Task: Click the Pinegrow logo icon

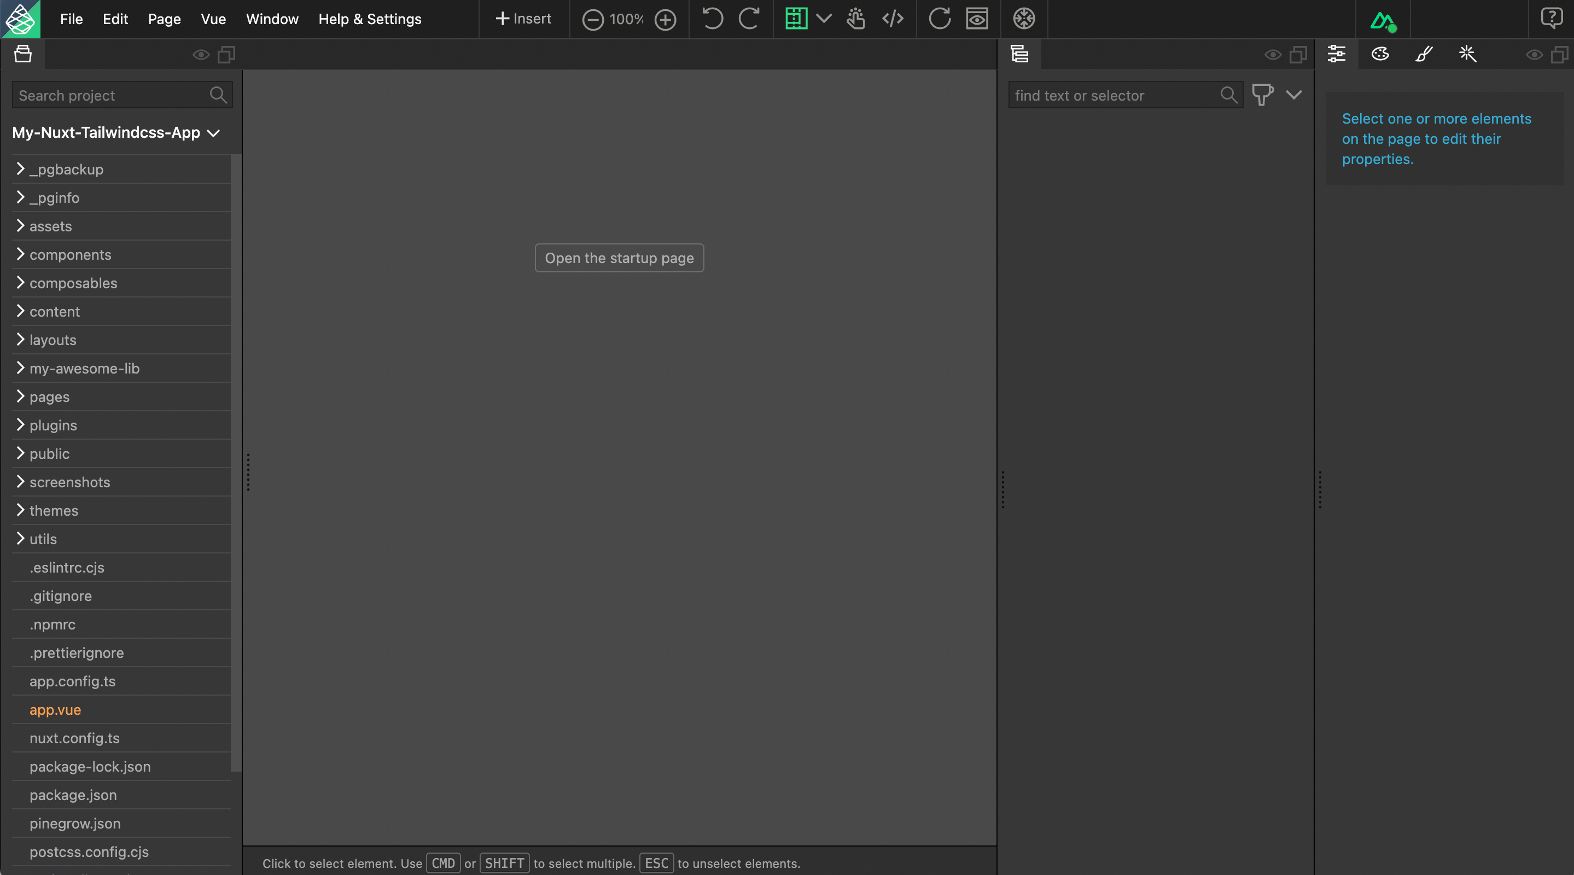Action: pos(20,19)
